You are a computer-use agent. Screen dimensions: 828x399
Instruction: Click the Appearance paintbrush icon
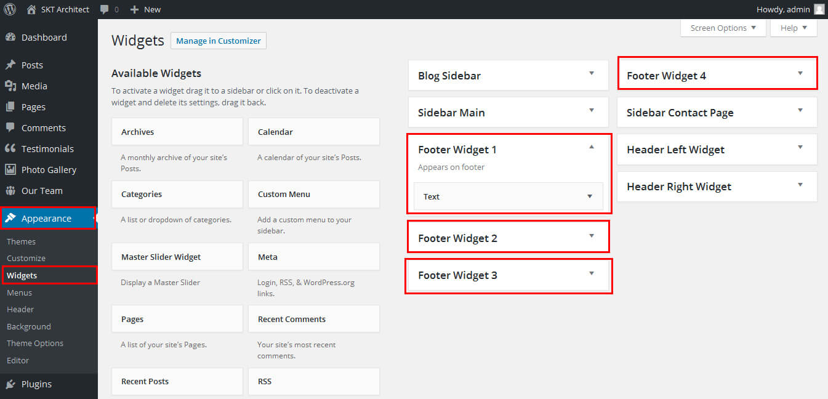(x=10, y=218)
